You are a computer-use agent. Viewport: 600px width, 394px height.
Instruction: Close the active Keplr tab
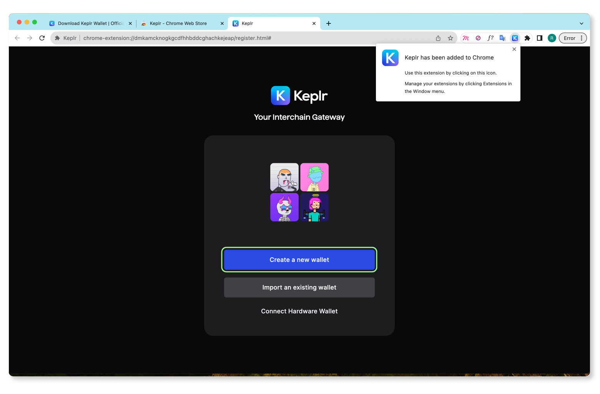click(x=314, y=23)
